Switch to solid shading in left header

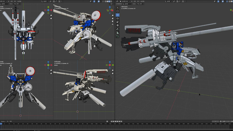click(x=107, y=1)
